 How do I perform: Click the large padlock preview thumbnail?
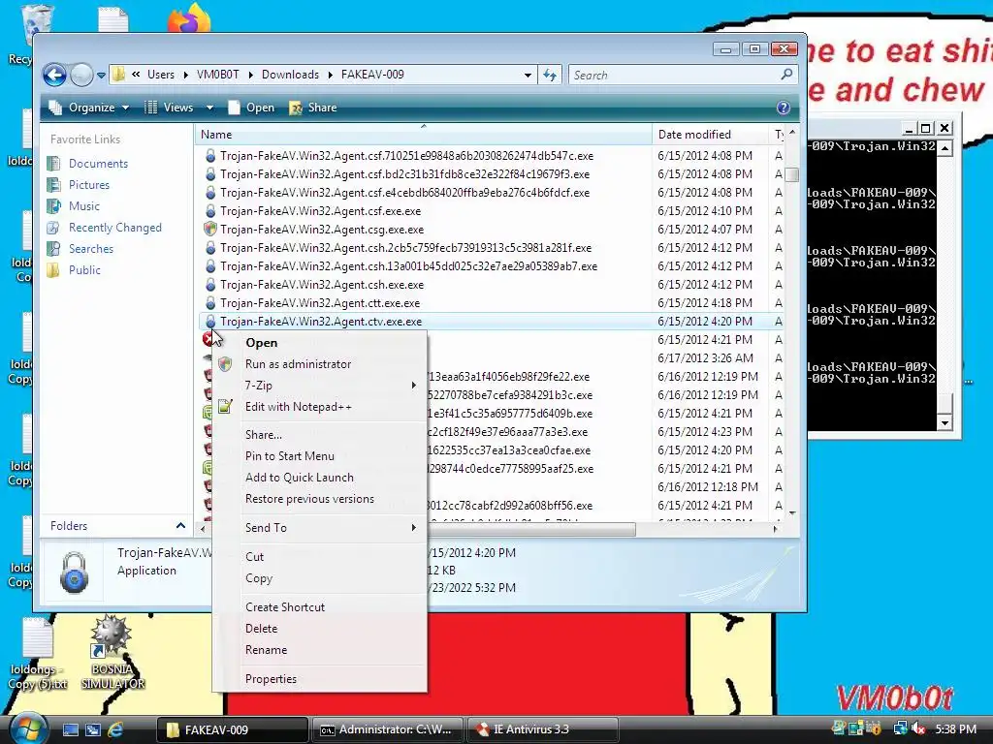coord(74,572)
